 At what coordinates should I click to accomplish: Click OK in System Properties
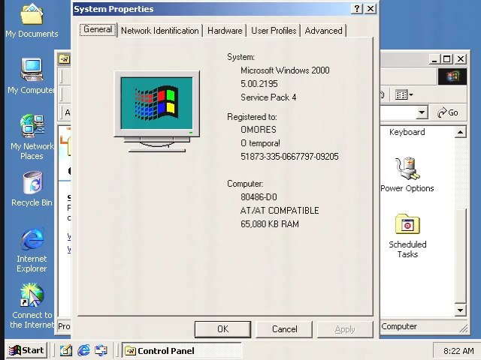point(222,329)
